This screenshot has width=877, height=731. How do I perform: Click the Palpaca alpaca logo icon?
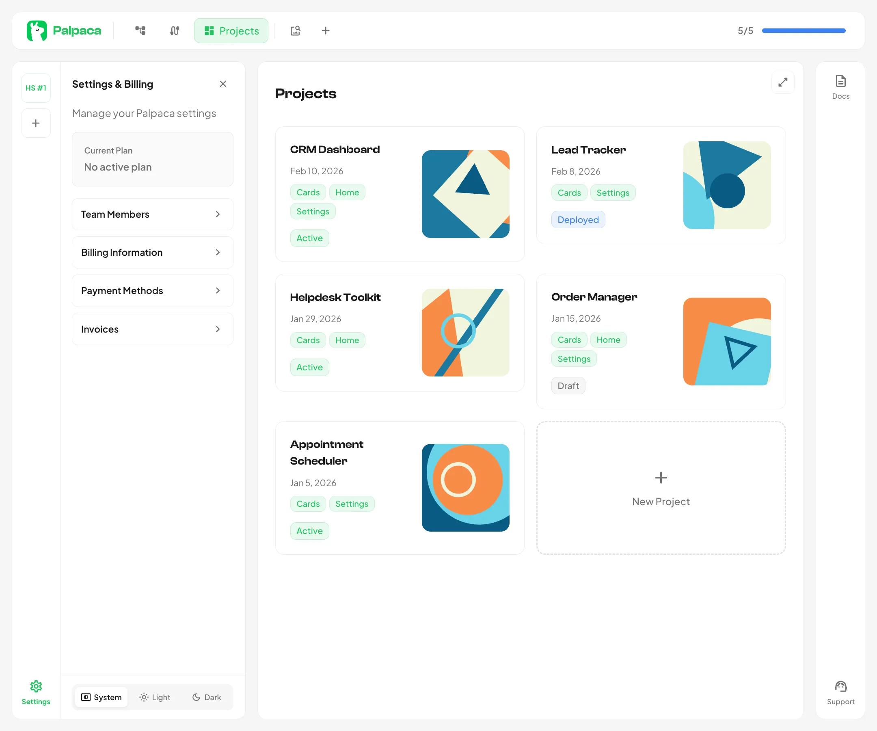pos(37,30)
